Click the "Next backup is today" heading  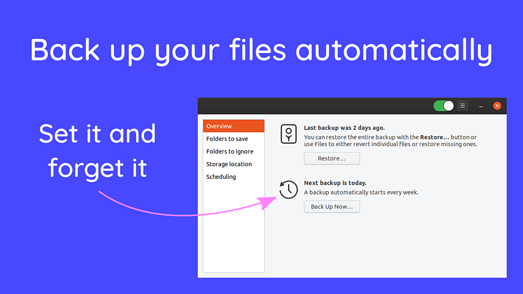335,183
